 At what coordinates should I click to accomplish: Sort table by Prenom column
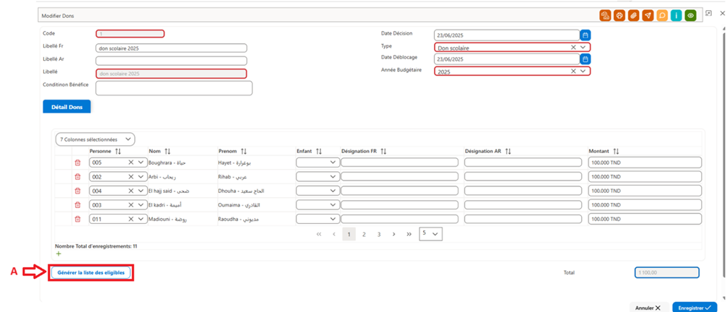pyautogui.click(x=244, y=152)
